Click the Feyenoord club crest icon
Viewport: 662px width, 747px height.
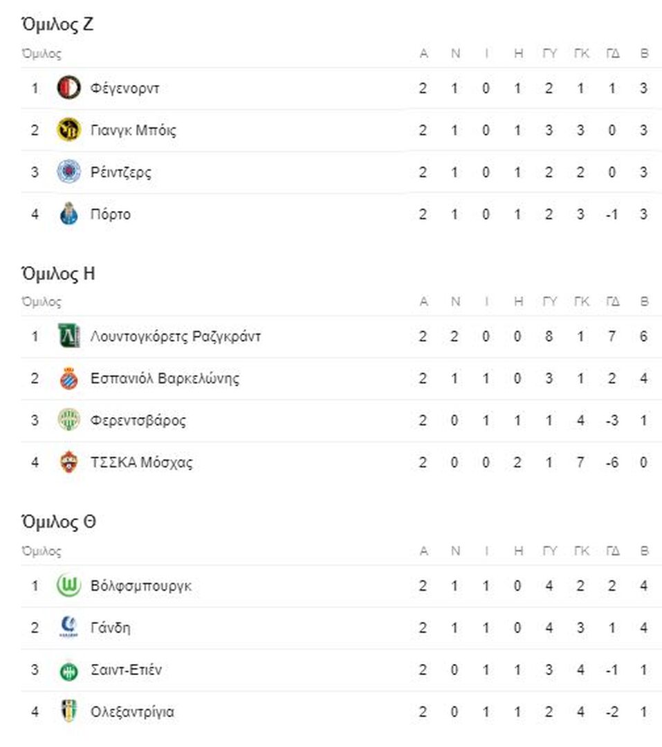click(68, 88)
